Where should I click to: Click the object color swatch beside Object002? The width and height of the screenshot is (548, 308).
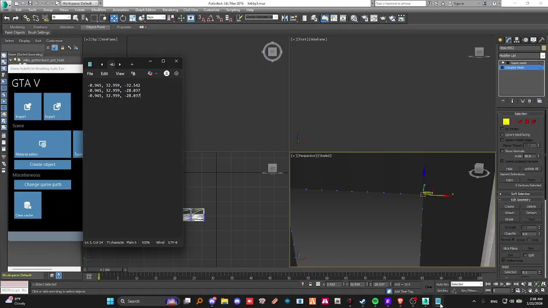544,48
